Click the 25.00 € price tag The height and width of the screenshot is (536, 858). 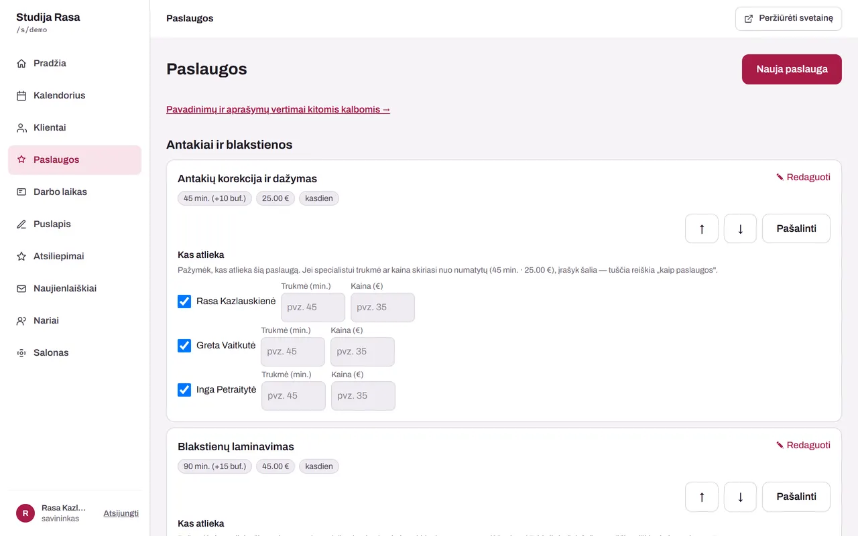275,198
